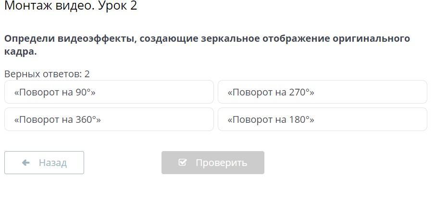Submit answers with the gray check button

click(x=212, y=163)
